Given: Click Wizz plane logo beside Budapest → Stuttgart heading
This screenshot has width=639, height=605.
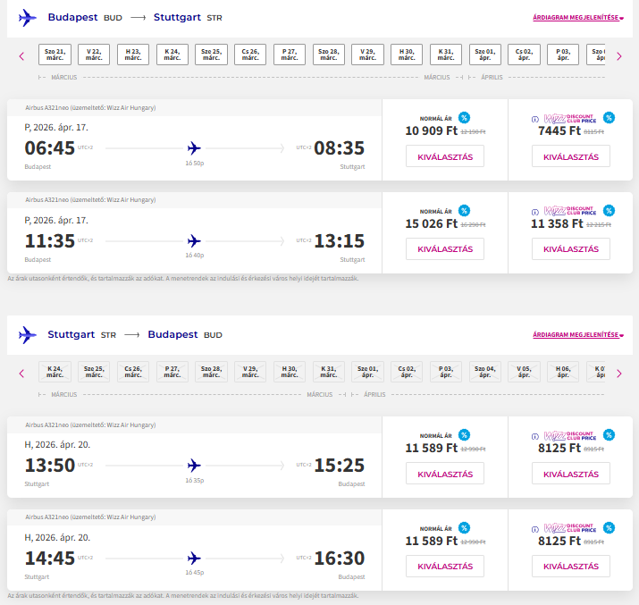Looking at the screenshot, I should (x=28, y=17).
